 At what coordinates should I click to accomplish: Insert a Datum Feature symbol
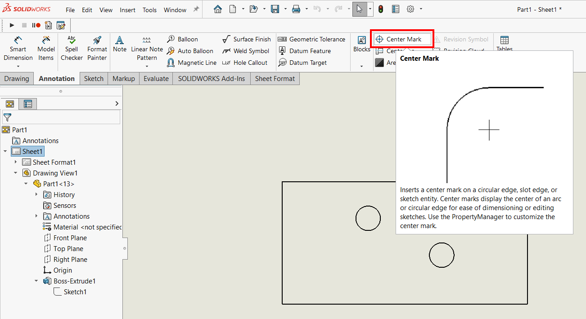pos(305,51)
